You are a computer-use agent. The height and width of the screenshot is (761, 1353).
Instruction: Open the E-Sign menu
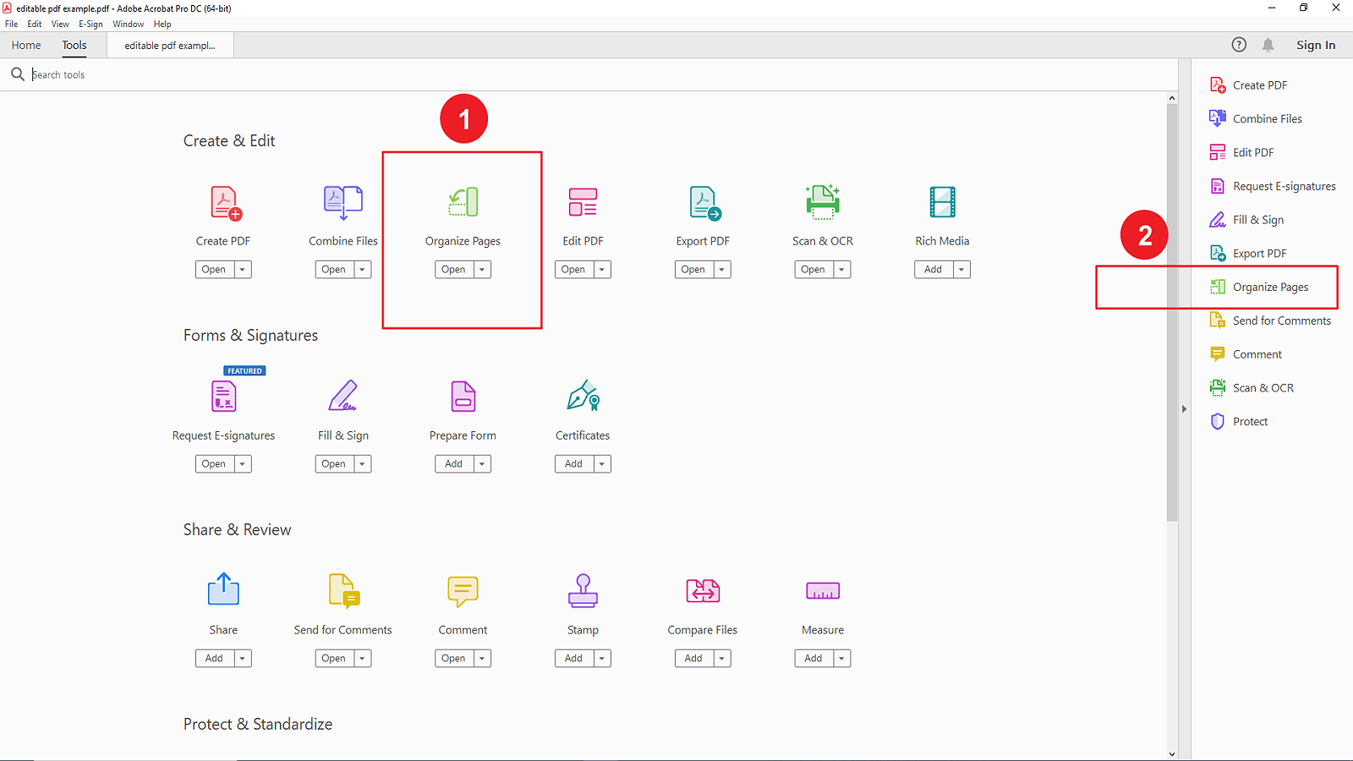pyautogui.click(x=90, y=25)
